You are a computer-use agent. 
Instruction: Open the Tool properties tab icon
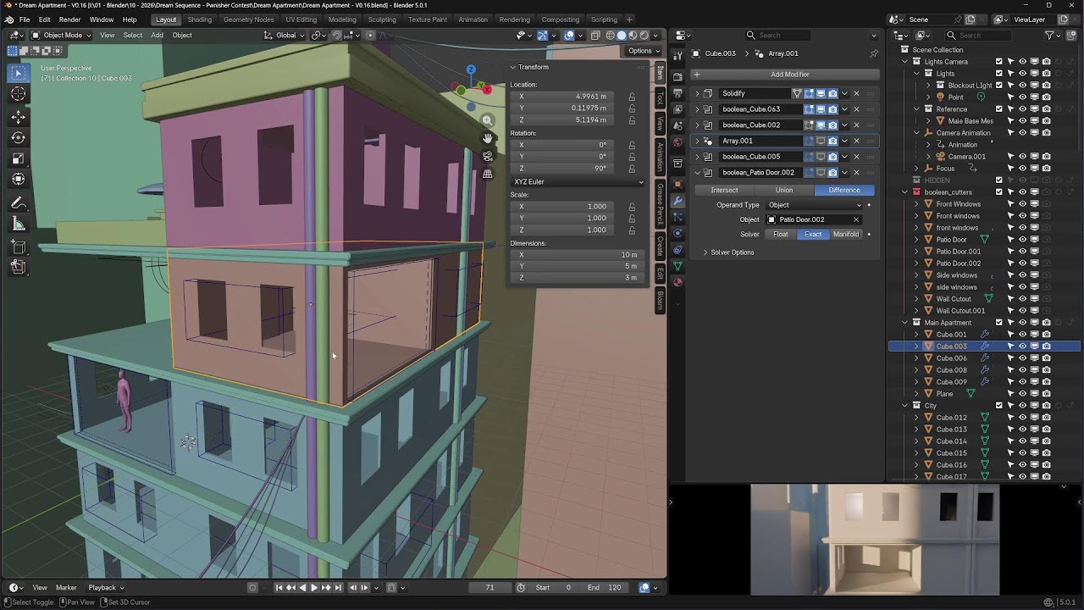677,56
